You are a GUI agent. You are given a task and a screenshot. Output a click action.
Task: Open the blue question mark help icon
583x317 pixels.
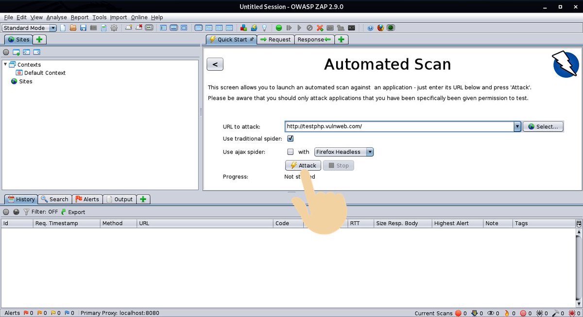point(370,28)
